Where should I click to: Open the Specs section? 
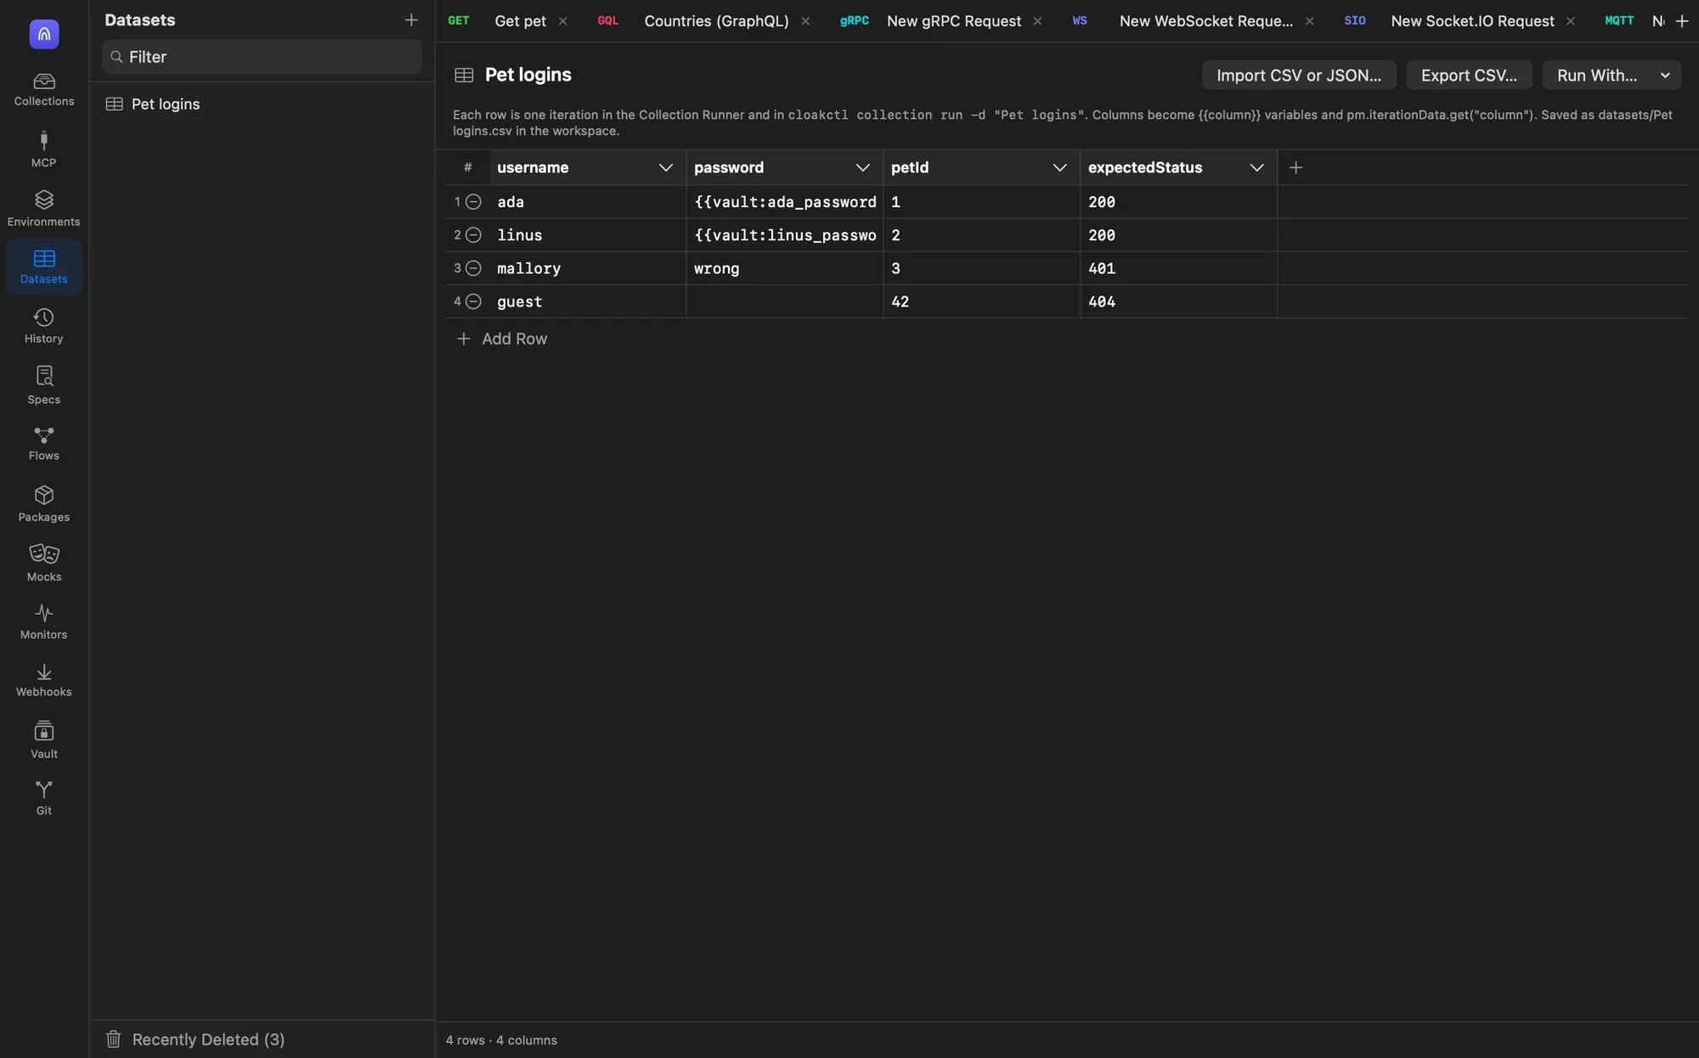click(44, 385)
